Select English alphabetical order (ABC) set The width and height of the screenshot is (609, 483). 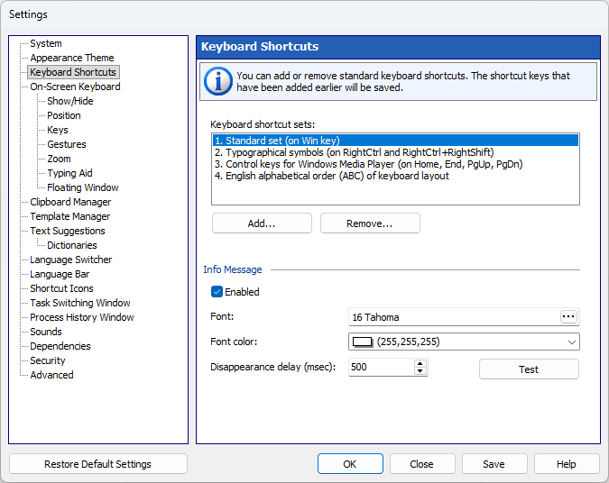[x=395, y=176]
